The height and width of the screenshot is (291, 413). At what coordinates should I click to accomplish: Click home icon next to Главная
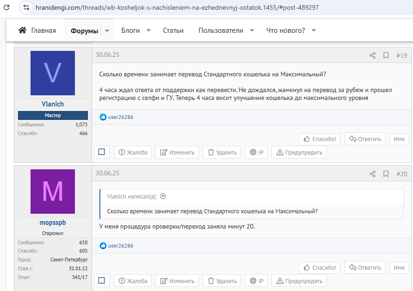(22, 31)
